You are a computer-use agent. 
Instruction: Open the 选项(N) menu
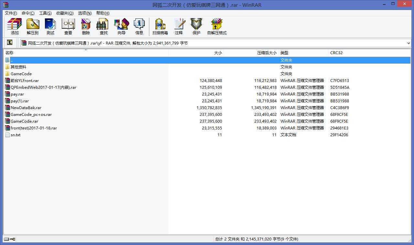[85, 13]
